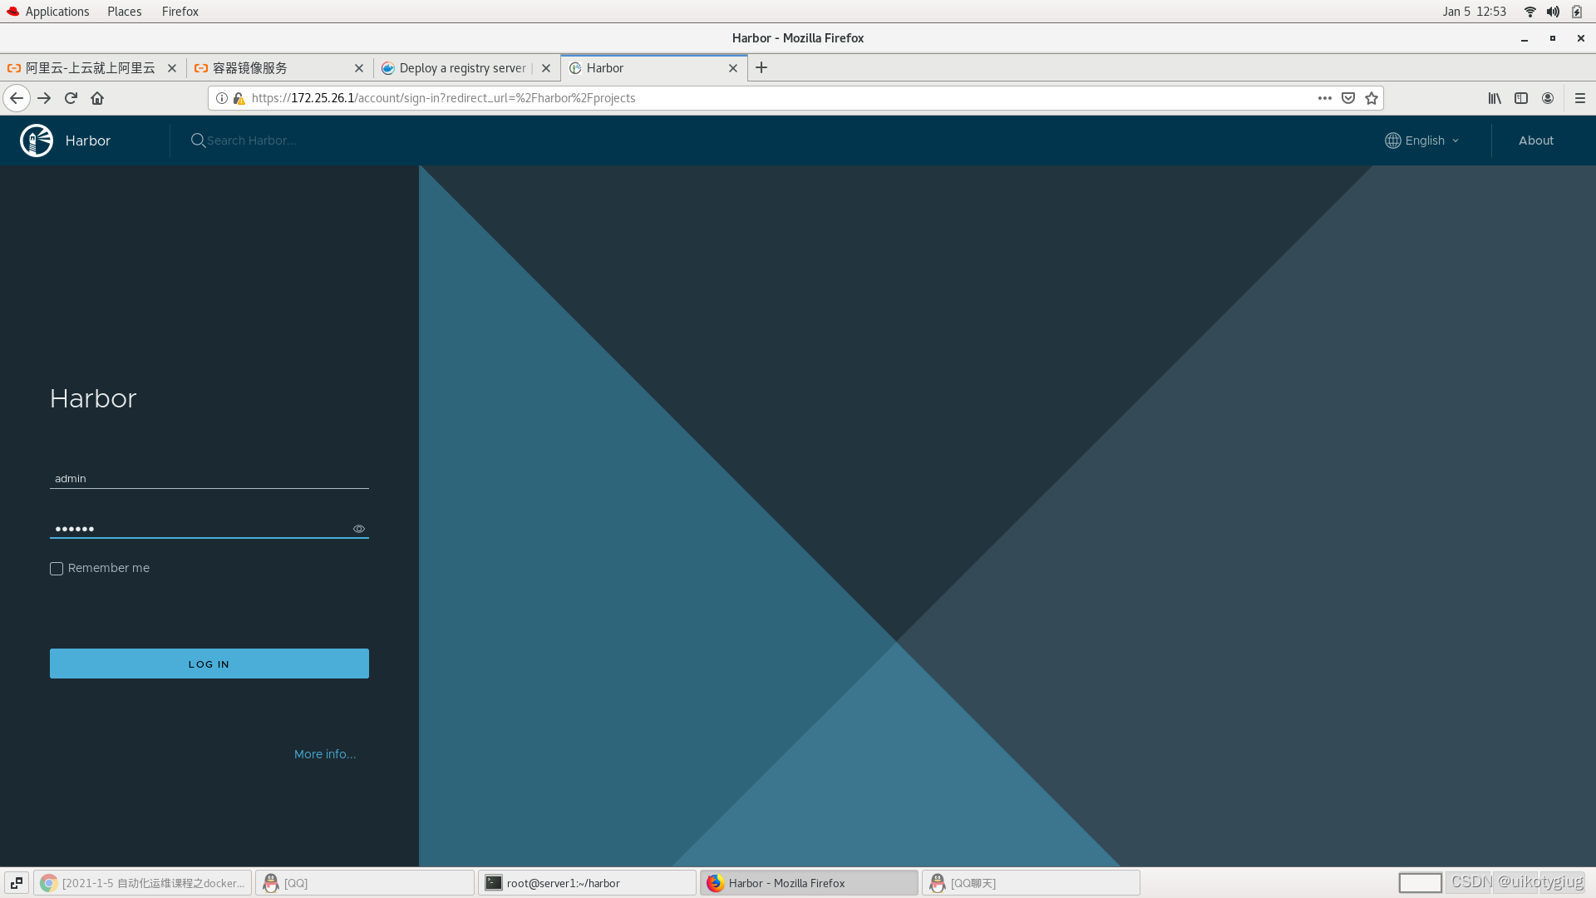Click the battery status icon

(1577, 12)
